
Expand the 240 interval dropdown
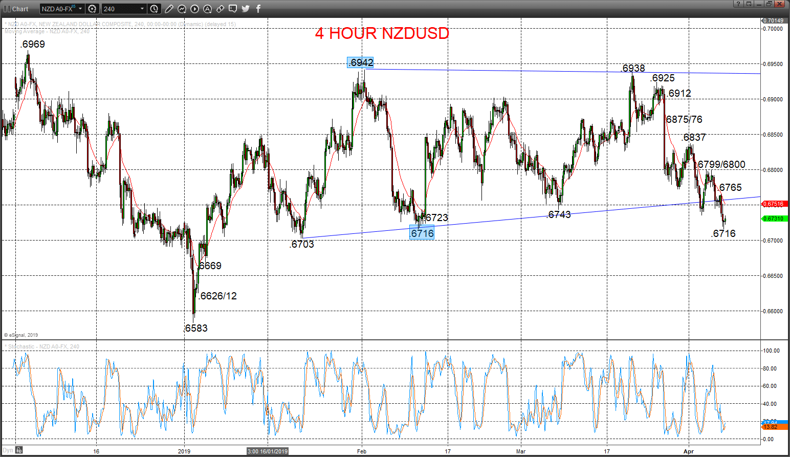(x=142, y=9)
